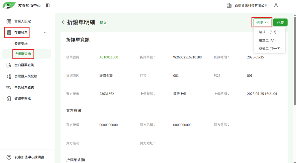Open the 媒體申報檔 download icon
Image resolution: width=296 pixels, height=163 pixels.
[9, 98]
